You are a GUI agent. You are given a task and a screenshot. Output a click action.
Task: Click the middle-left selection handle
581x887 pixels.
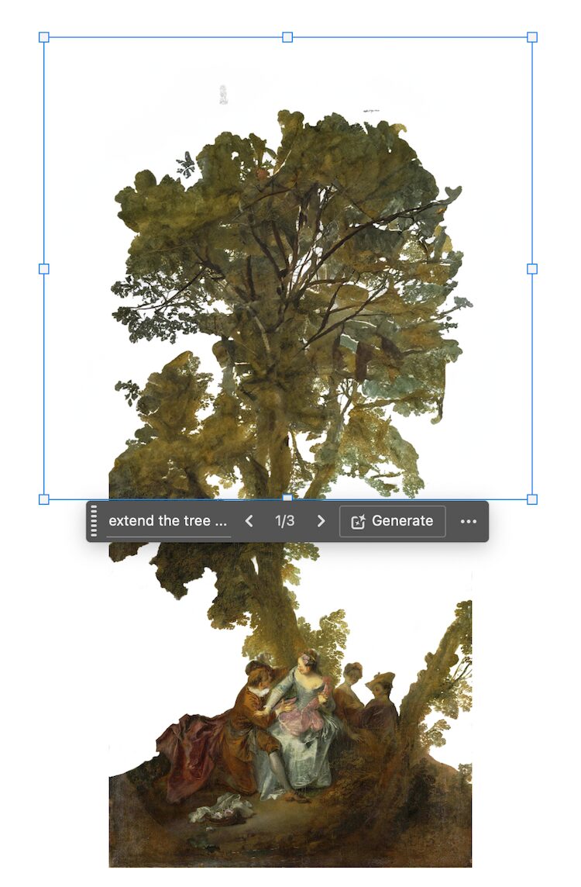[43, 269]
